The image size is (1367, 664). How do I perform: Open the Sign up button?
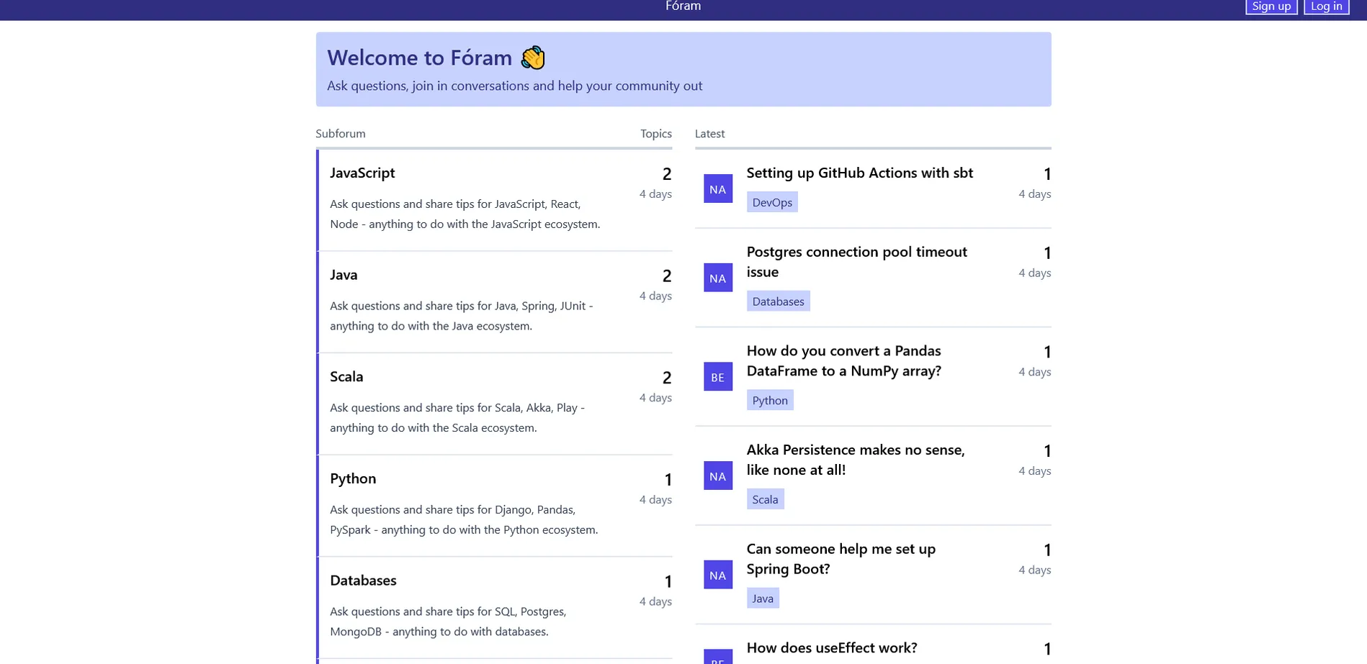[x=1271, y=6]
